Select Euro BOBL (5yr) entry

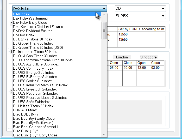[x=26, y=114]
